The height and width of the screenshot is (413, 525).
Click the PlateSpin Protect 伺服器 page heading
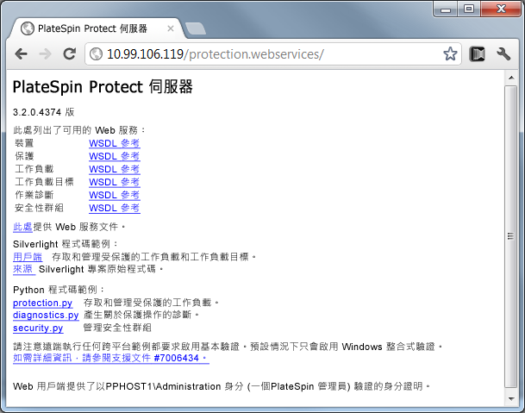click(x=103, y=87)
